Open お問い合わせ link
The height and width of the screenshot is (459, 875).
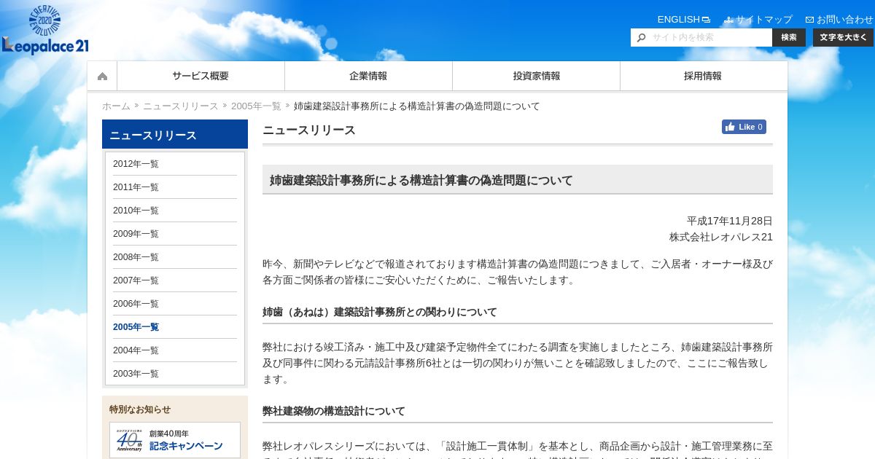(x=844, y=20)
